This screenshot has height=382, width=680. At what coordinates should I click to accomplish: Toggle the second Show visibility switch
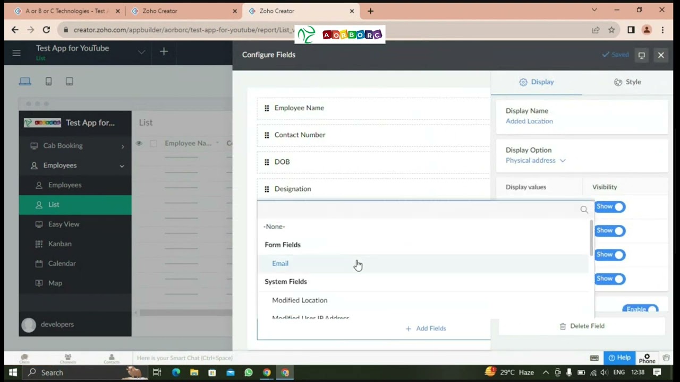click(x=610, y=230)
